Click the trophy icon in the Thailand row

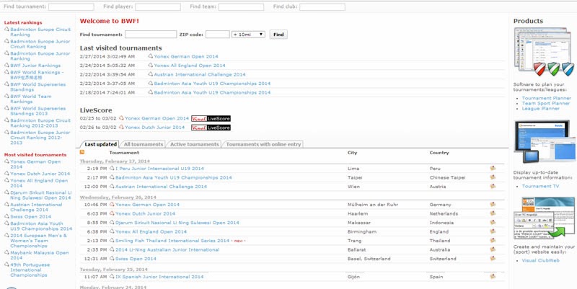[x=493, y=241]
